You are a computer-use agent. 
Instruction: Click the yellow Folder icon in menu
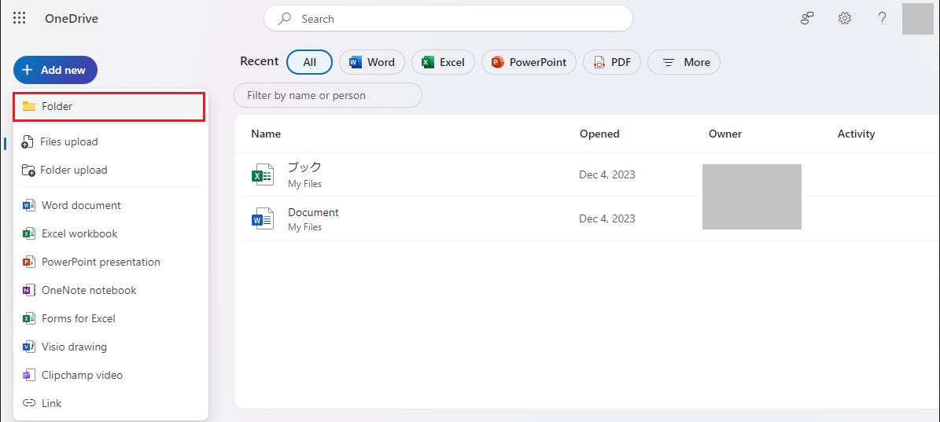pyautogui.click(x=29, y=107)
